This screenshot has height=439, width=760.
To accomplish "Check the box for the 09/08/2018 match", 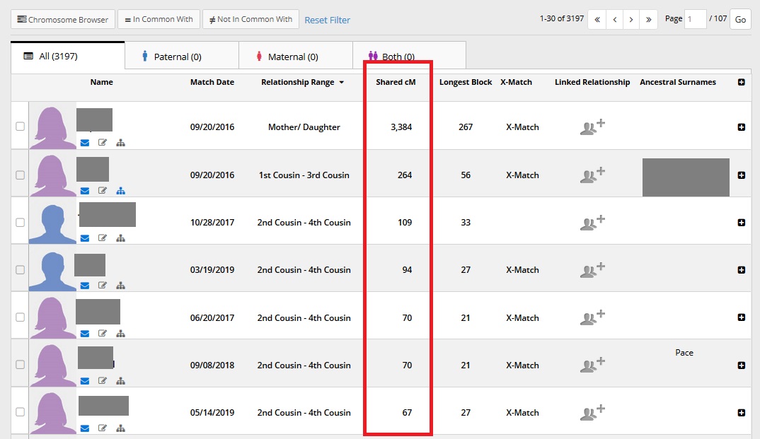I will 20,365.
